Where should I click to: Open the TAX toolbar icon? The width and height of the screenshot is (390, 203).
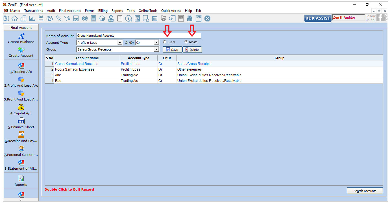click(x=76, y=19)
